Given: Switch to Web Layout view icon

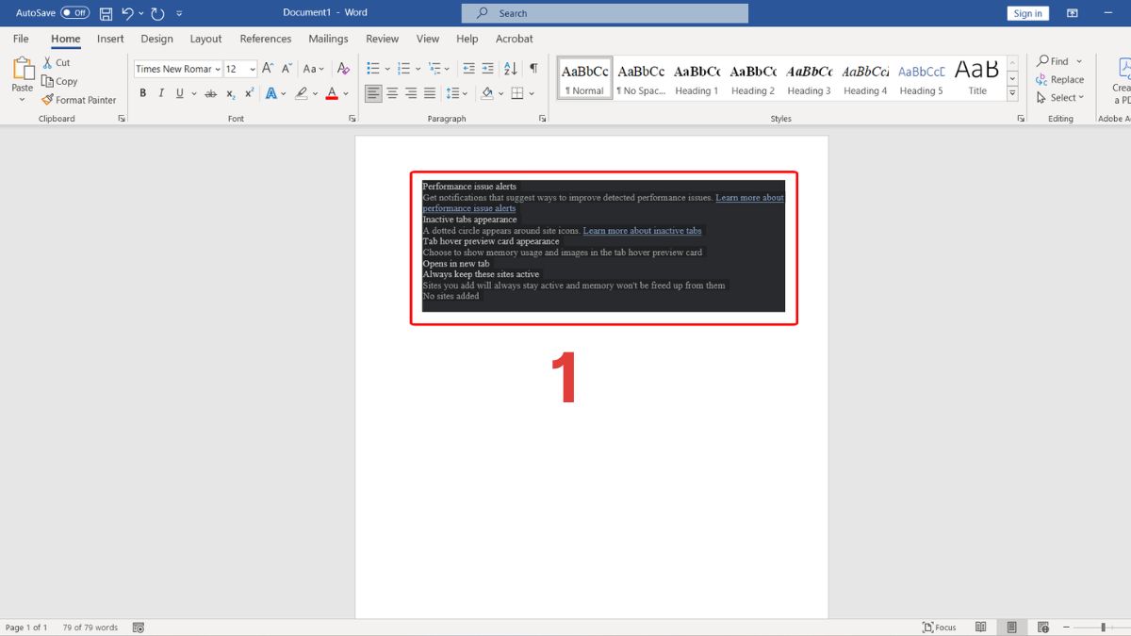Looking at the screenshot, I should pos(1042,627).
